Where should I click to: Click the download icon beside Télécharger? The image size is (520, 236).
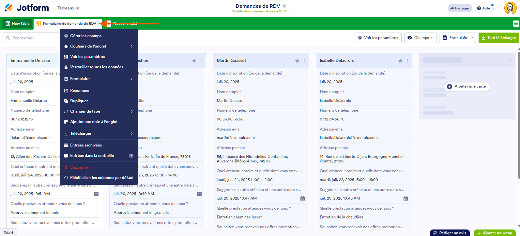click(x=66, y=133)
